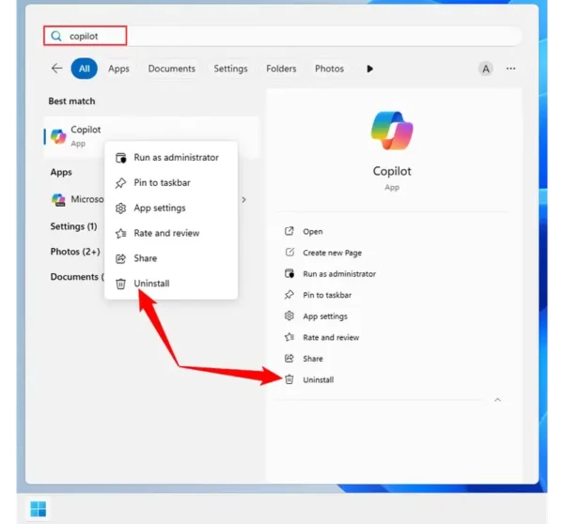564x524 pixels.
Task: Collapse the details pane action list
Action: pos(497,400)
